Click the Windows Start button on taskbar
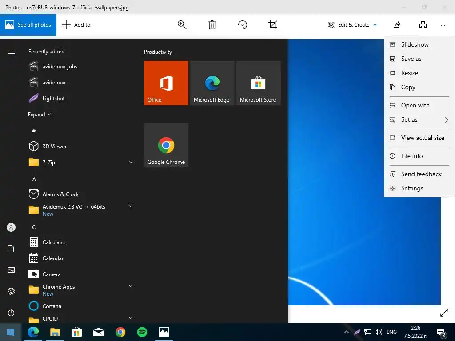Screen dimensions: 455x341 coord(11,332)
